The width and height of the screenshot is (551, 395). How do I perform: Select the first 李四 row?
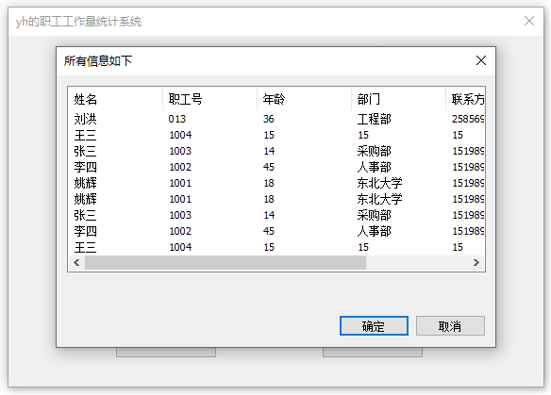pos(276,167)
